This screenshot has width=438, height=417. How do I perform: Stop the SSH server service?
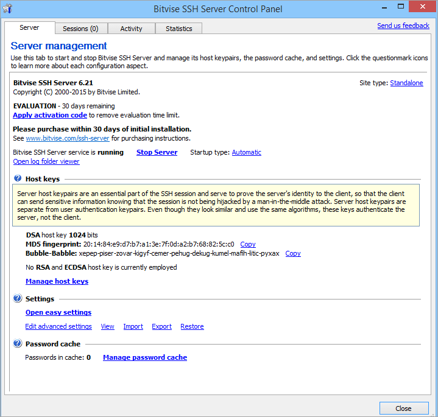click(157, 152)
